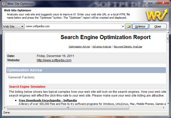
Task: Click the horizontal scrollbar thumb
Action: pos(68,108)
